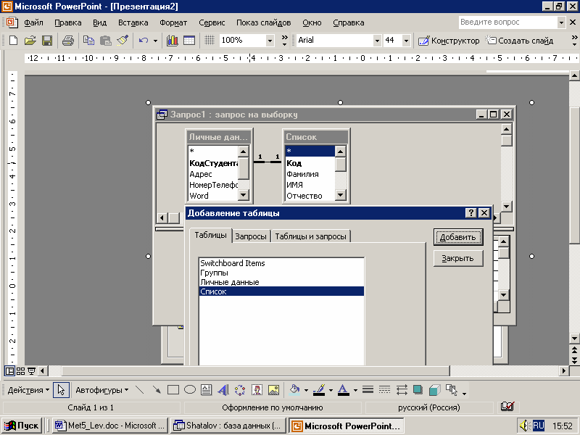This screenshot has height=435, width=580.
Task: Apply font color with the letter A
Action: 343,390
